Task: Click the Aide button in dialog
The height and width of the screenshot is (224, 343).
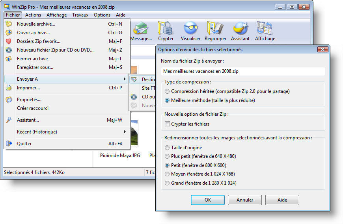Action: click(x=282, y=200)
